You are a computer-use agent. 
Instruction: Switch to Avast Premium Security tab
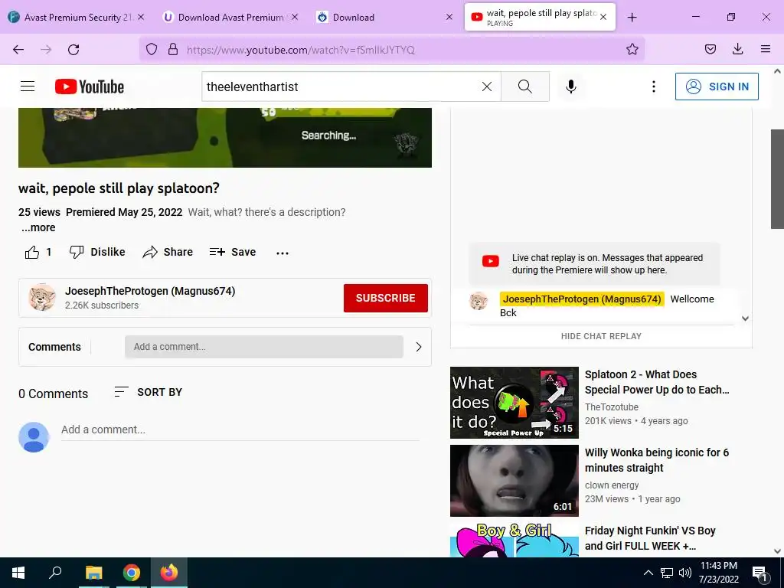click(77, 18)
